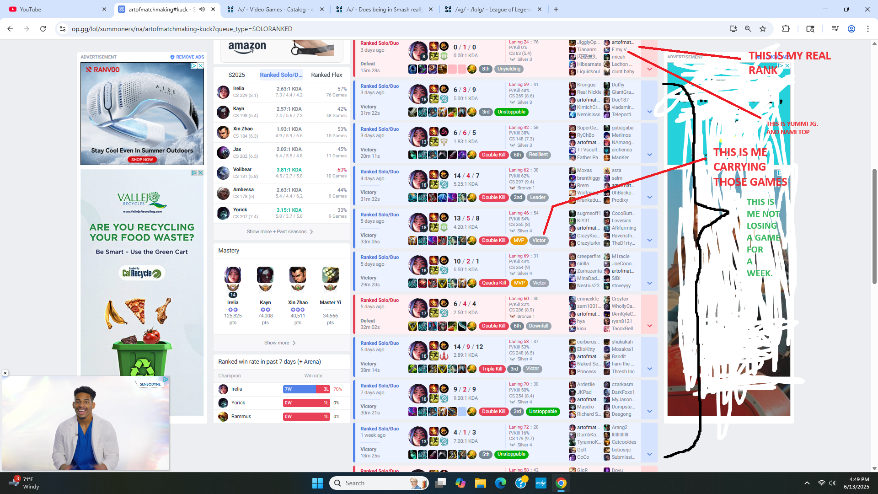Screen dimensions: 878x494
Task: Click the Rammus 0W 1L win rate bar
Action: [x=306, y=417]
